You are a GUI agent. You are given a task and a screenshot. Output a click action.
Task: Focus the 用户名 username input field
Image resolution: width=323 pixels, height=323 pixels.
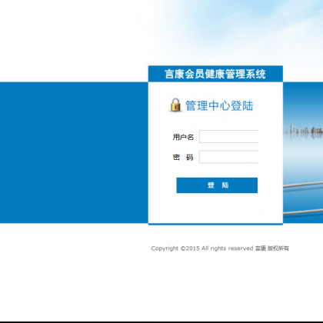coord(228,136)
